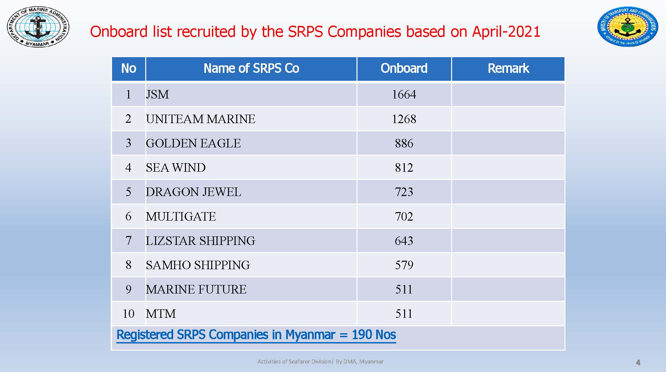Select the "Onboard" column header
Image resolution: width=666 pixels, height=372 pixels.
pyautogui.click(x=404, y=69)
